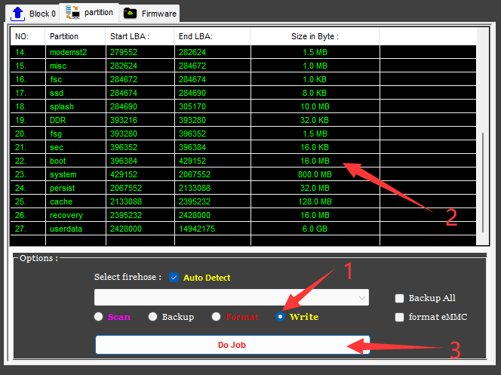Select the Scan radio button

pos(99,317)
